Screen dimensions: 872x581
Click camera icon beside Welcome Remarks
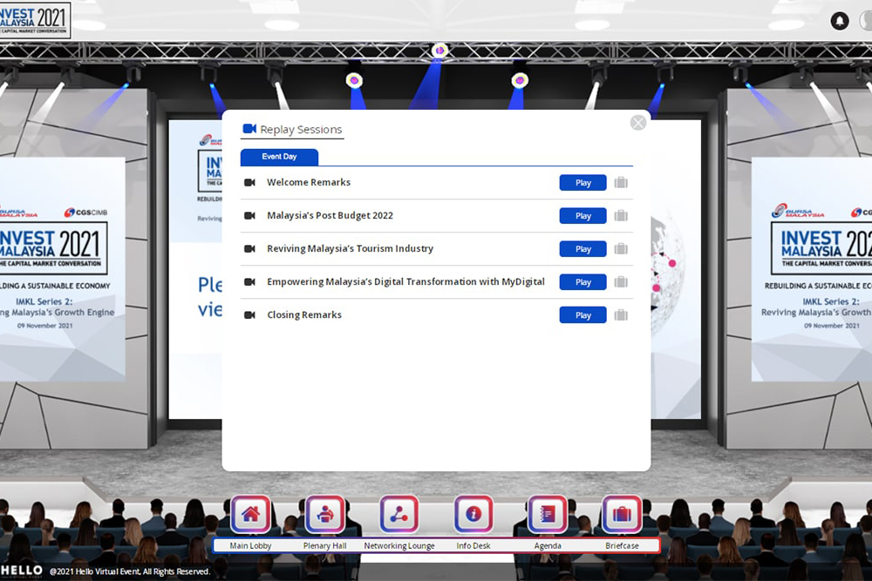coord(249,182)
